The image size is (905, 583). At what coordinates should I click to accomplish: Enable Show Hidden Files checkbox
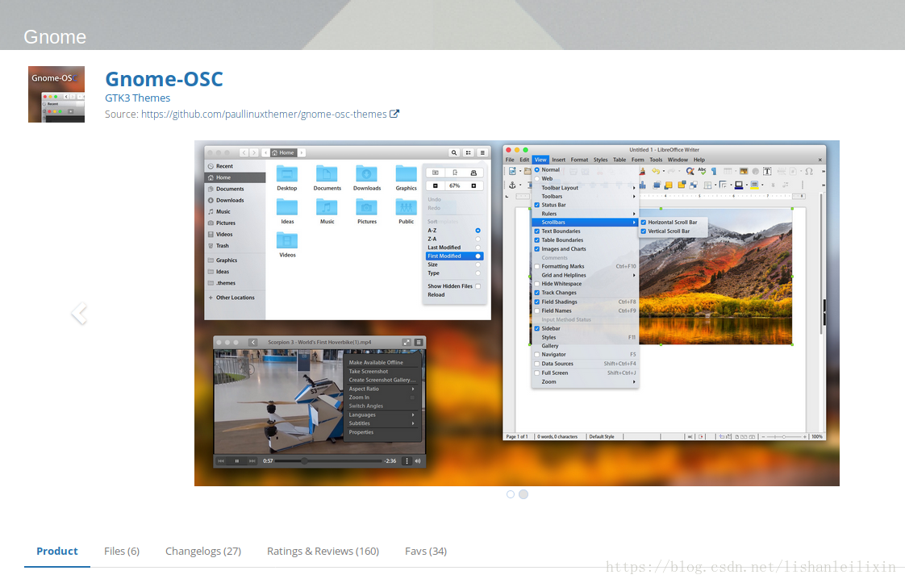[478, 286]
